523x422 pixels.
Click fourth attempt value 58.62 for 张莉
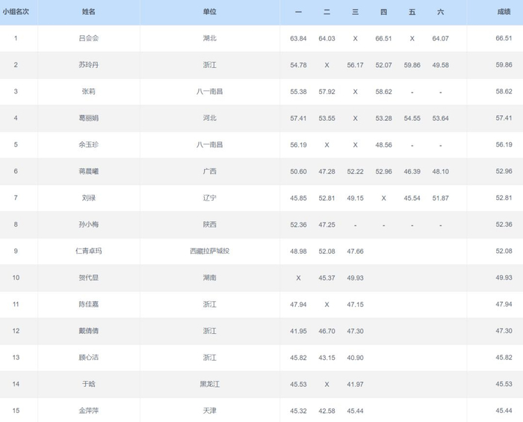coord(383,92)
